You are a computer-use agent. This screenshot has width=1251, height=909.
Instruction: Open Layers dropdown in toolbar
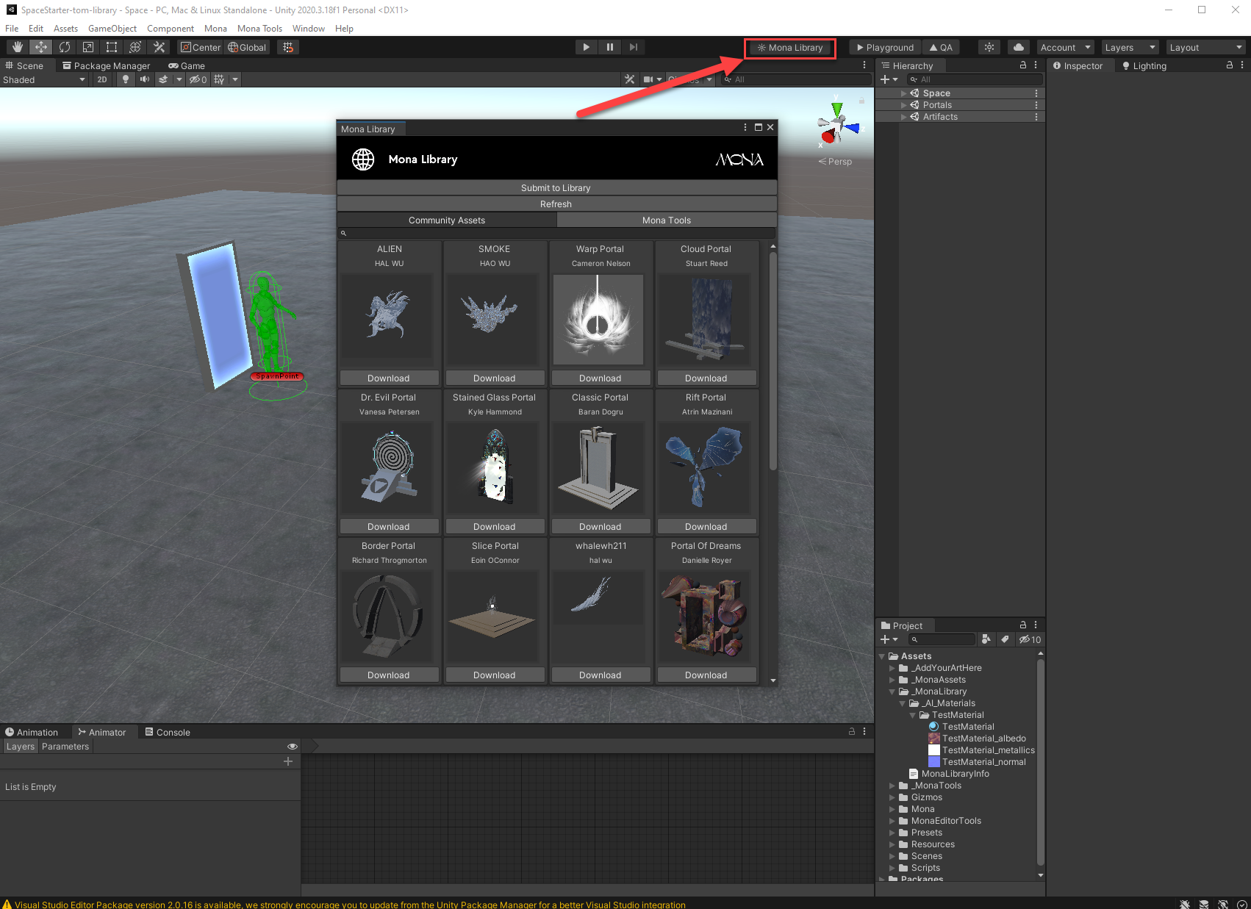point(1130,47)
